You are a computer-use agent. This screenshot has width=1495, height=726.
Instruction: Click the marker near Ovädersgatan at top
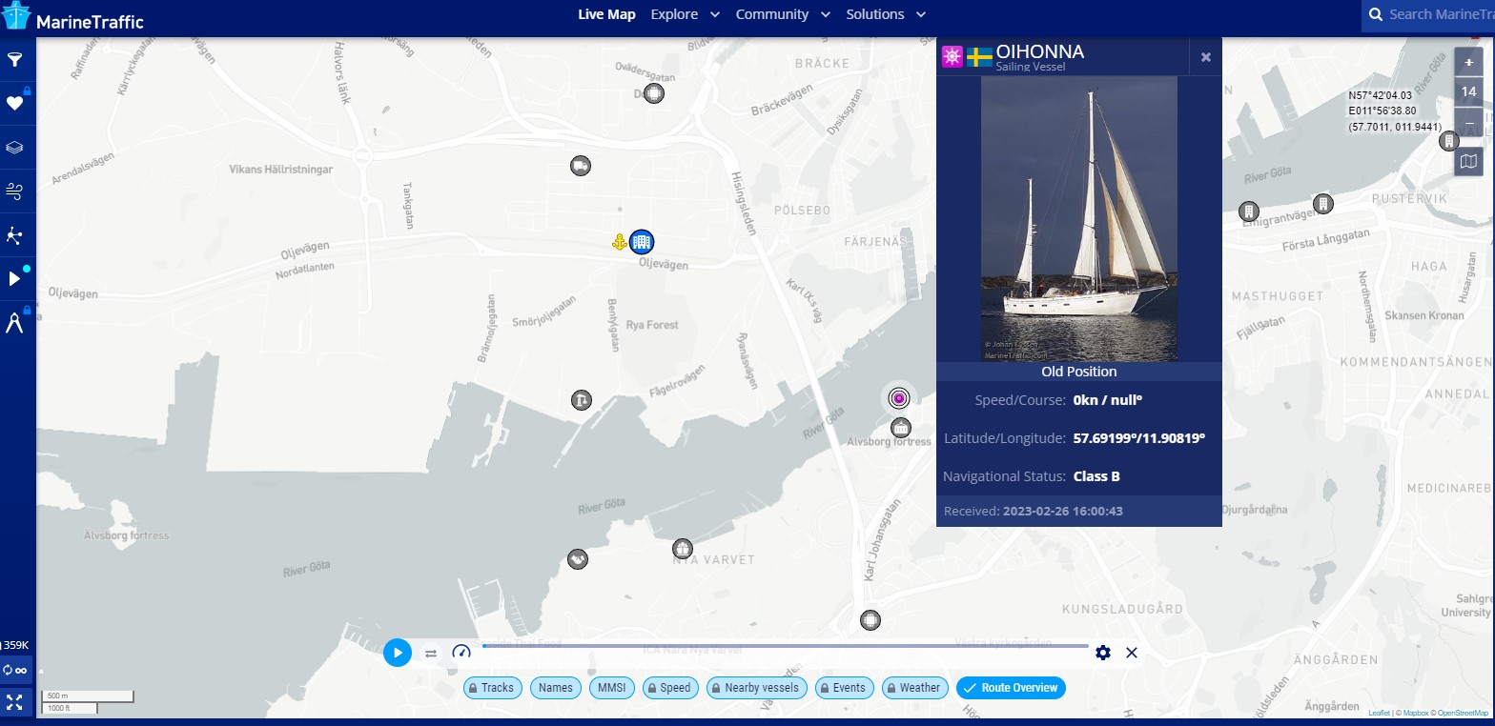[x=653, y=93]
